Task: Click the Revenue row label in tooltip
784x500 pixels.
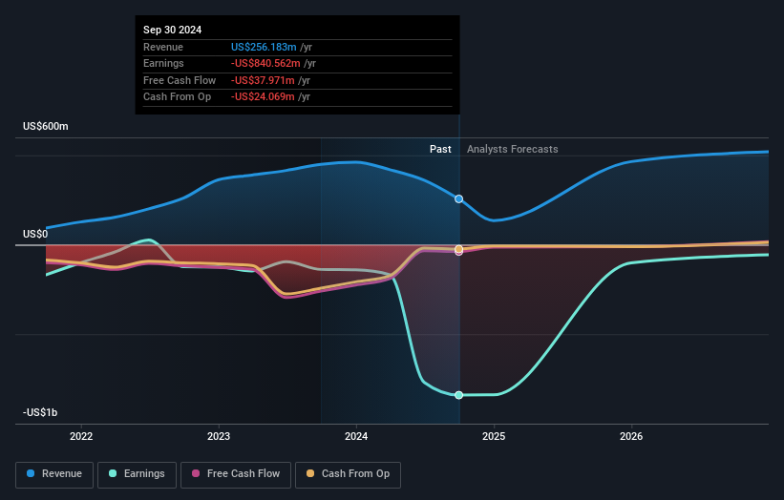Action: (x=163, y=47)
